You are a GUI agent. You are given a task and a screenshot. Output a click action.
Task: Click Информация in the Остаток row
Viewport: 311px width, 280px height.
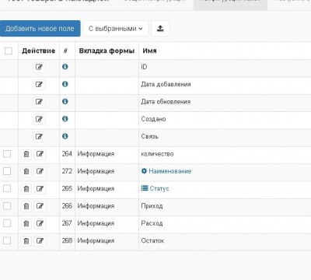click(x=96, y=241)
